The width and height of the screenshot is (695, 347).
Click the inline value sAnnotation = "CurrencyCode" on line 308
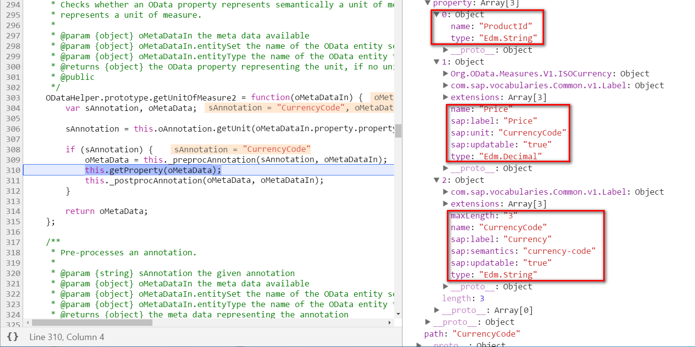point(242,149)
